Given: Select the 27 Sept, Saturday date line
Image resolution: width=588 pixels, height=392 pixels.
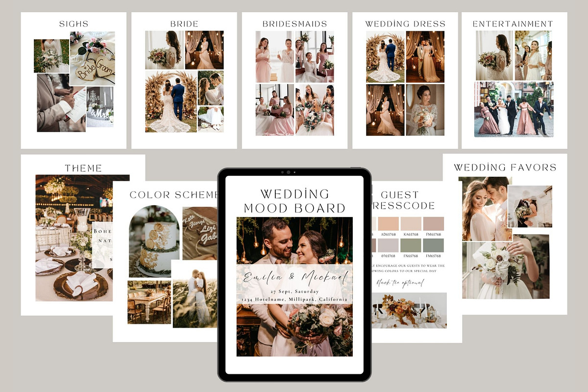Looking at the screenshot, I should click(294, 292).
